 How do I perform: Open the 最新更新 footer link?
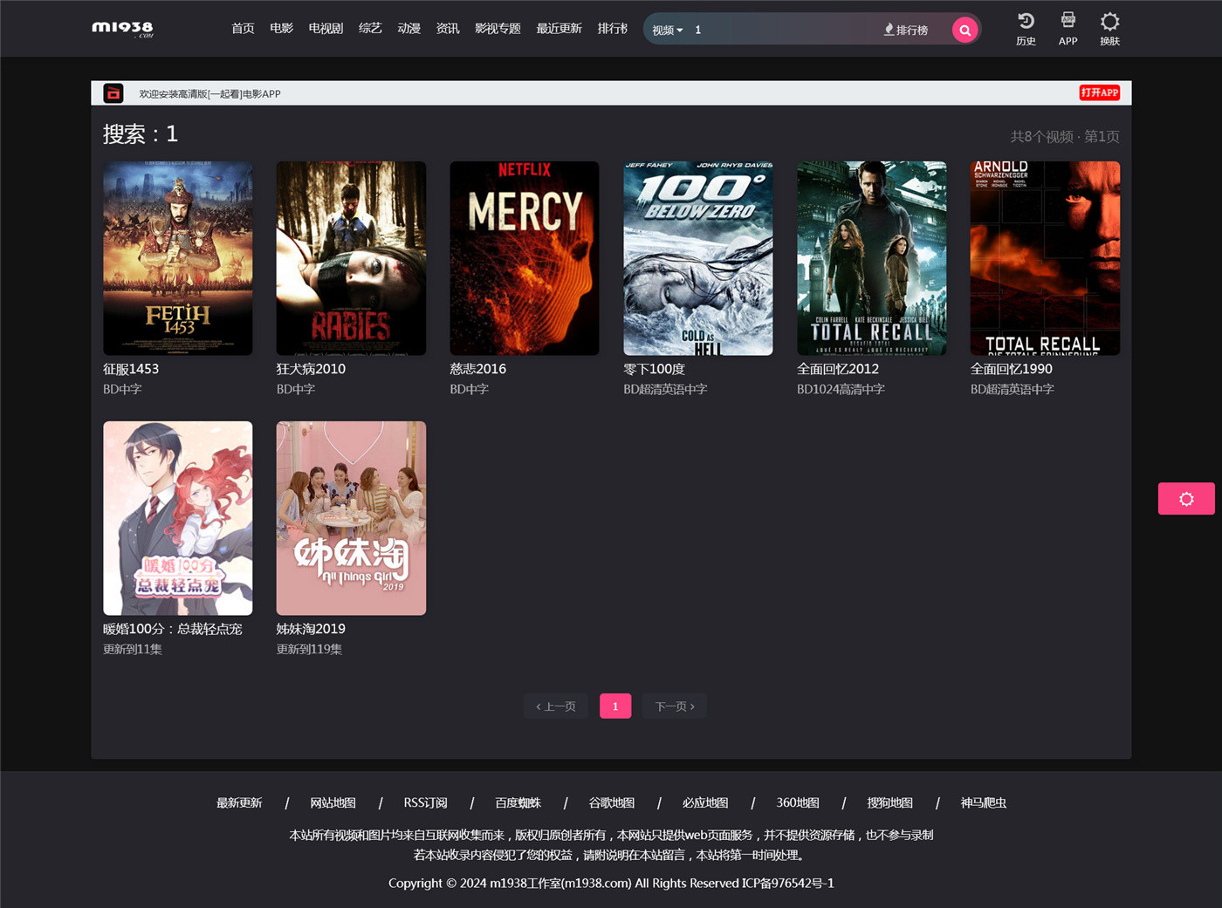tap(239, 802)
